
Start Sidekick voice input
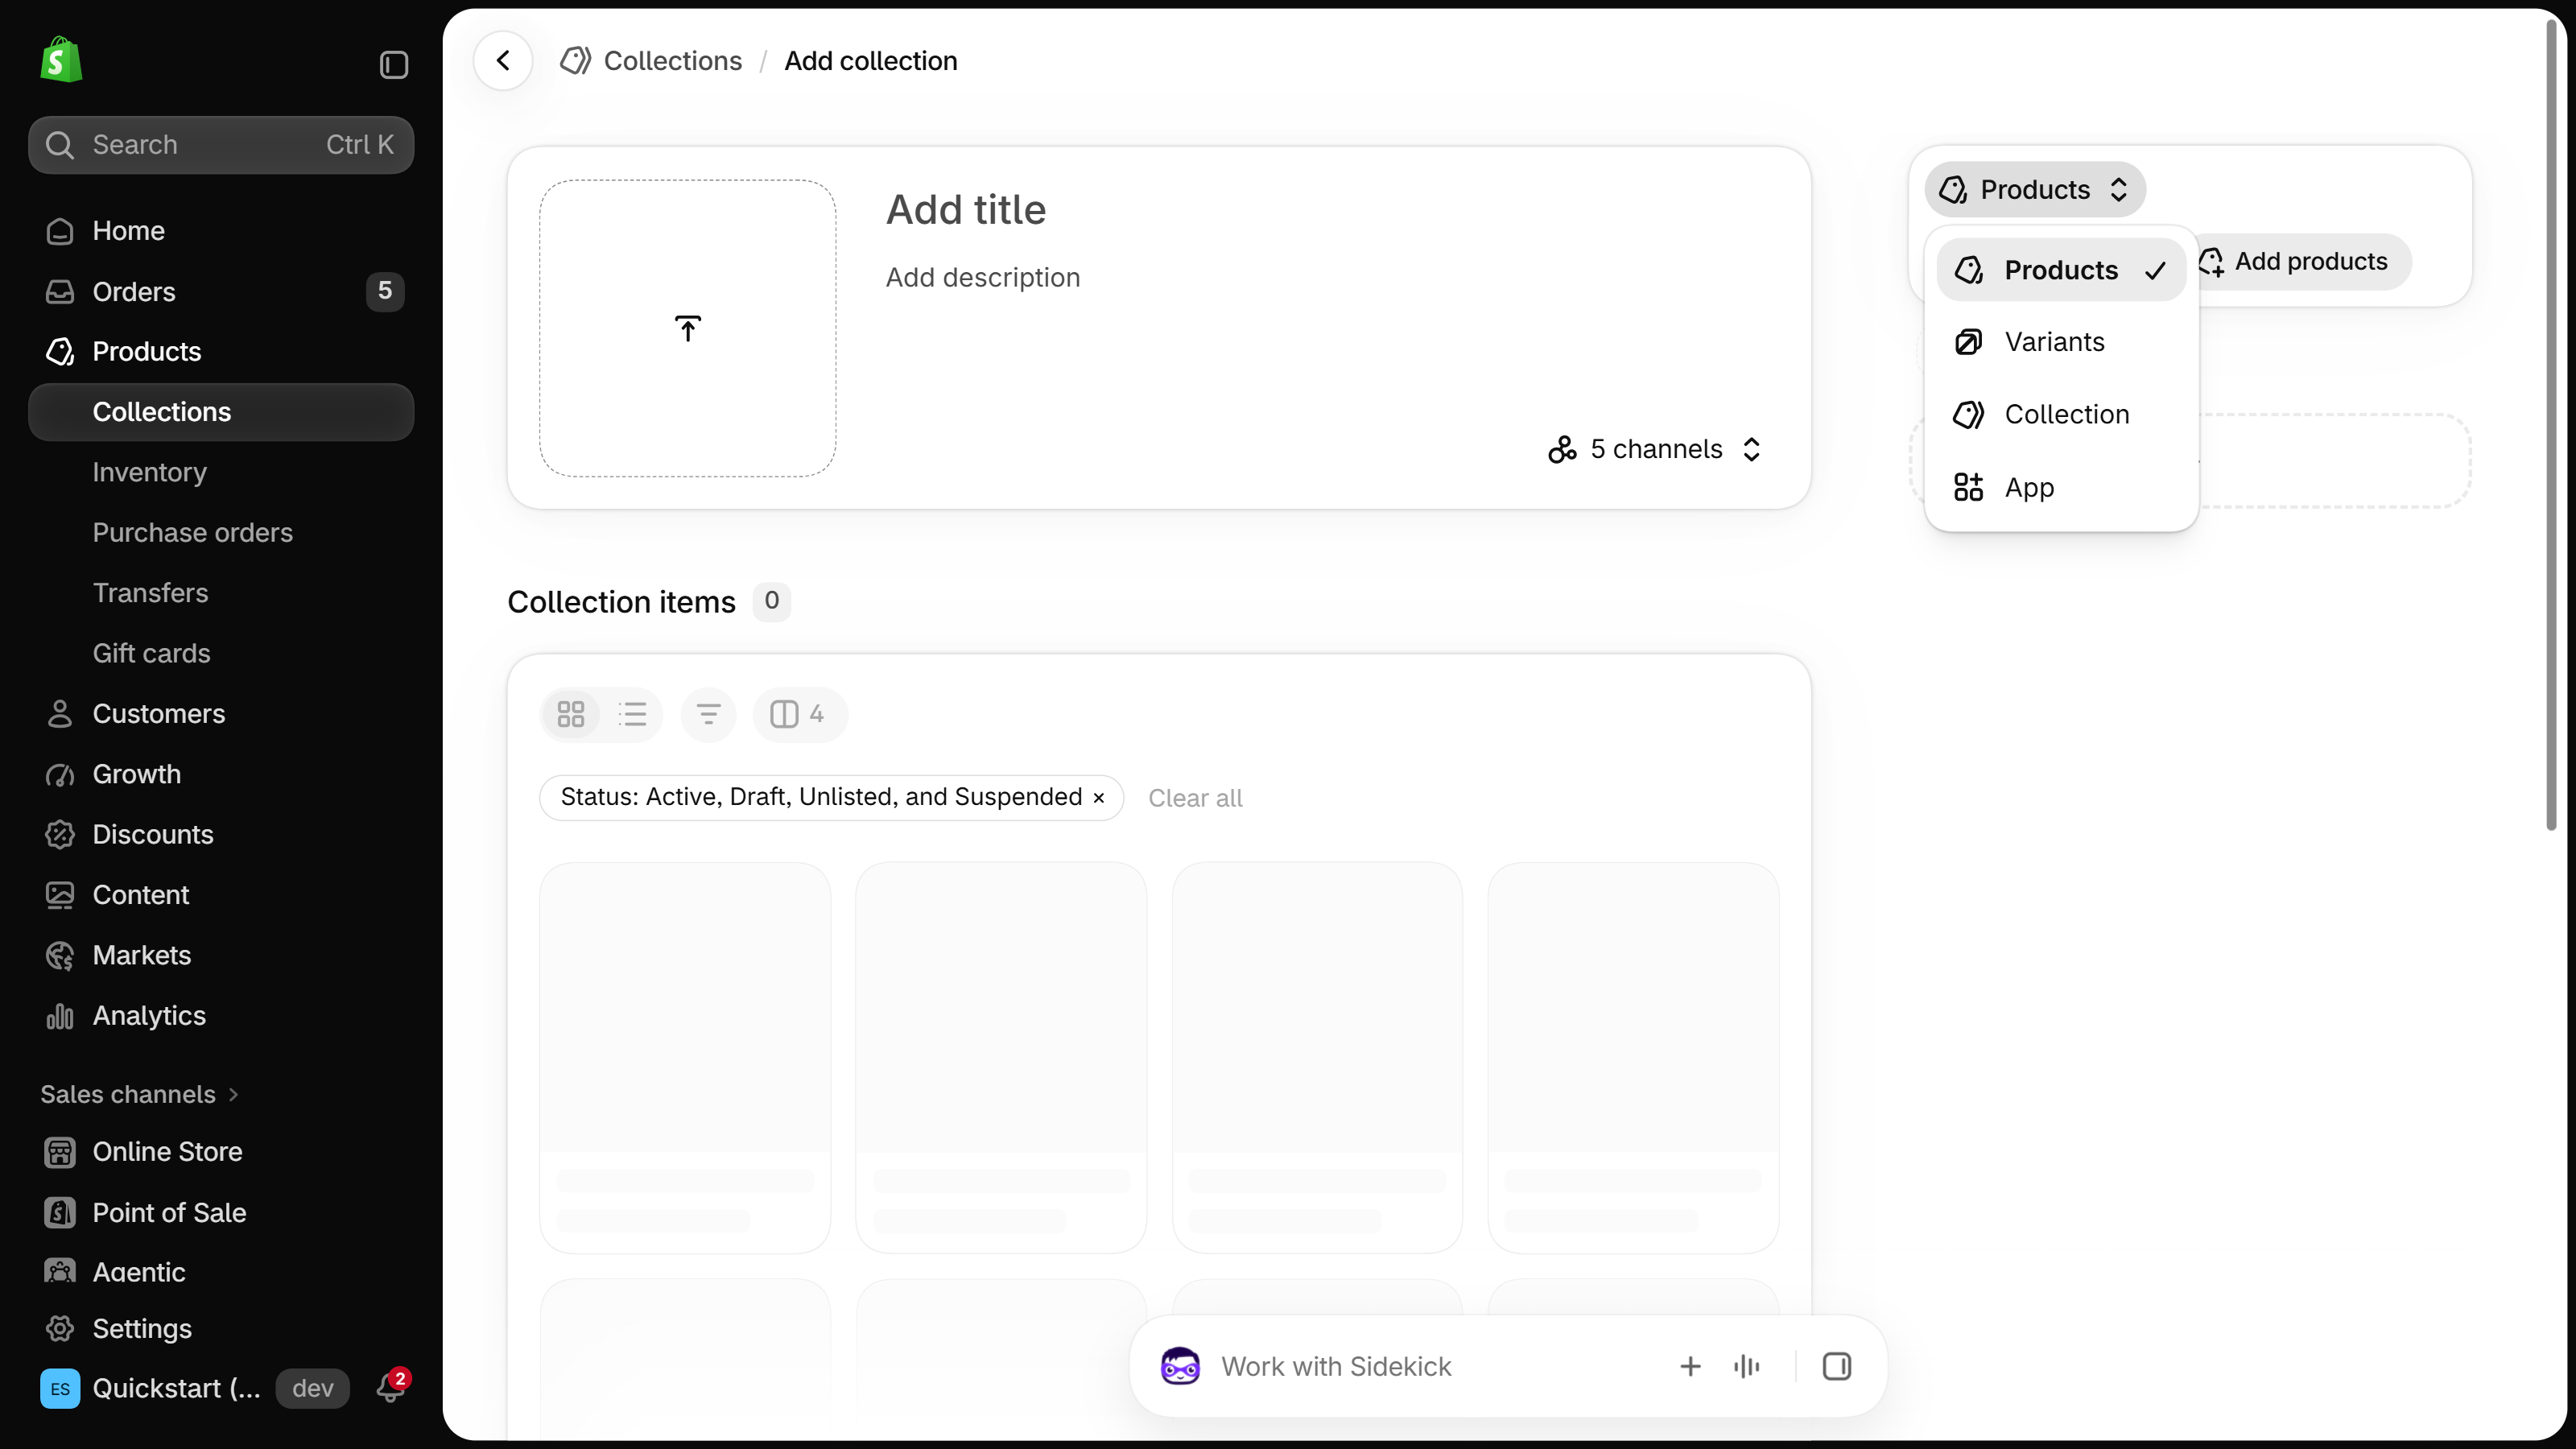tap(1747, 1366)
